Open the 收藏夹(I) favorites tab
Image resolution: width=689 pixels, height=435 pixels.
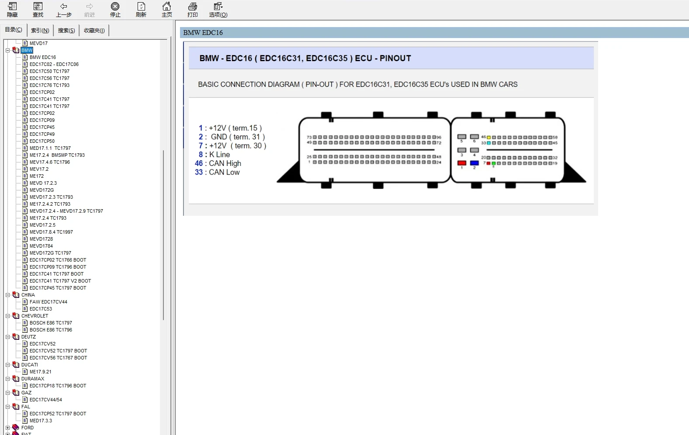94,31
